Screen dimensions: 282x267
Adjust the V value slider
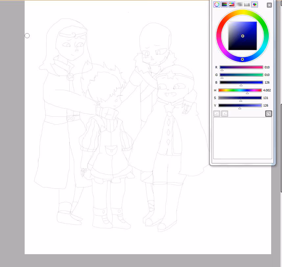coord(240,106)
